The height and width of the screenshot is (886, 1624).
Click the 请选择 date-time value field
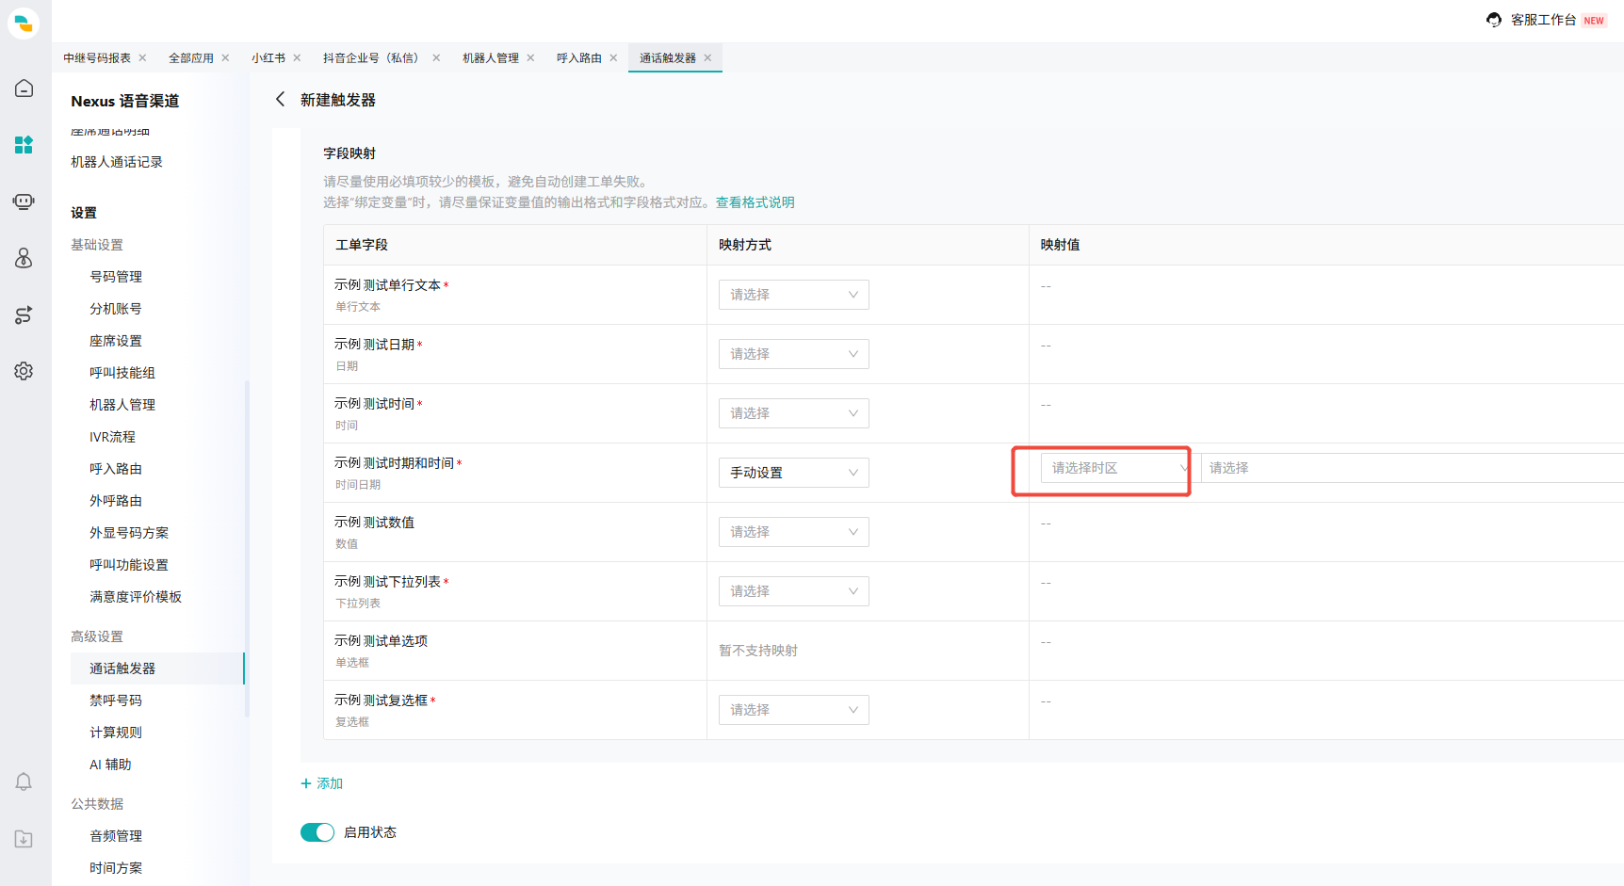pos(1412,468)
